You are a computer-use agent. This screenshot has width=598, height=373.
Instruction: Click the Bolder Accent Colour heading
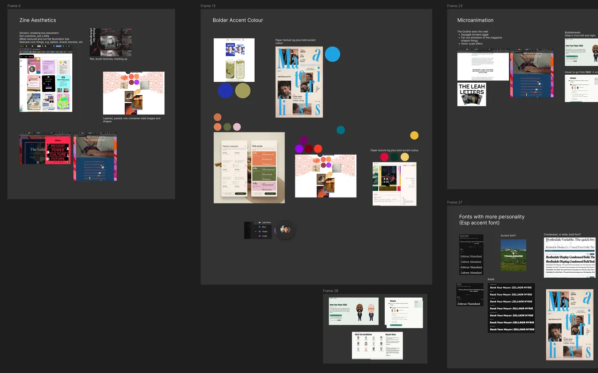pyautogui.click(x=238, y=20)
